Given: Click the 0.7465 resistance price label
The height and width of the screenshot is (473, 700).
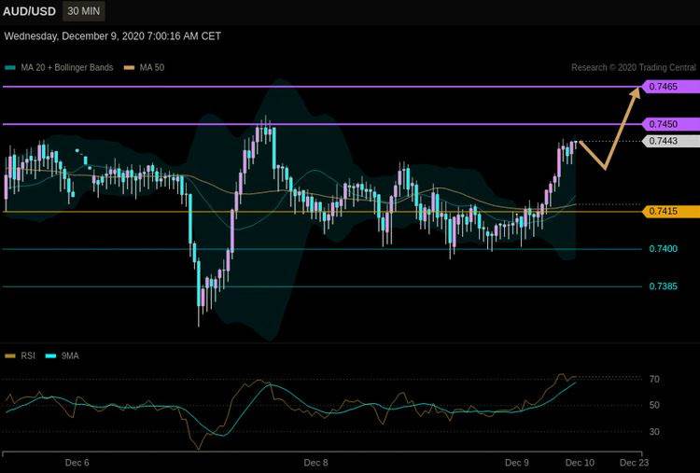Looking at the screenshot, I should point(671,87).
